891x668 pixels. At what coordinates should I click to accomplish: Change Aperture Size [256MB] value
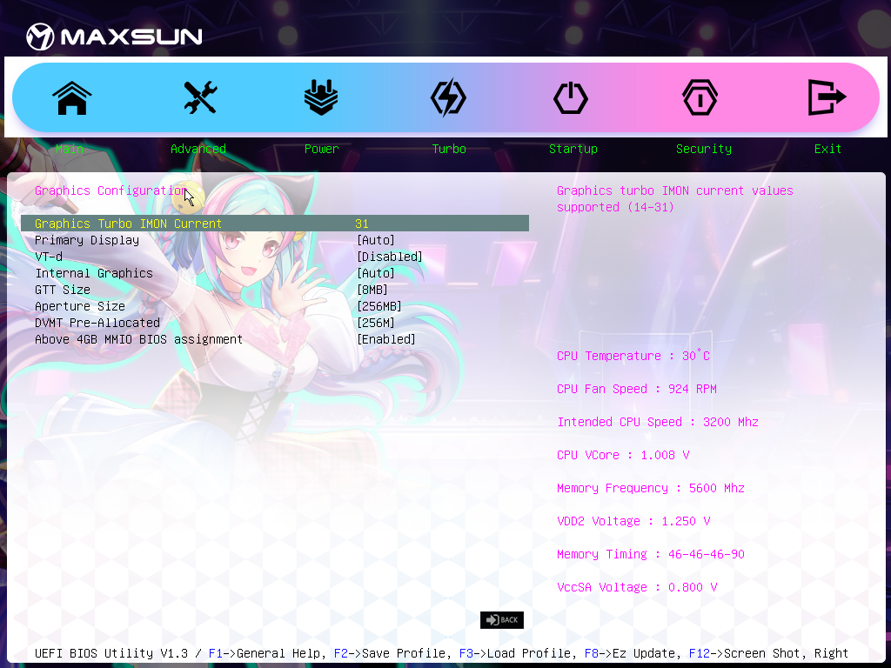(379, 306)
